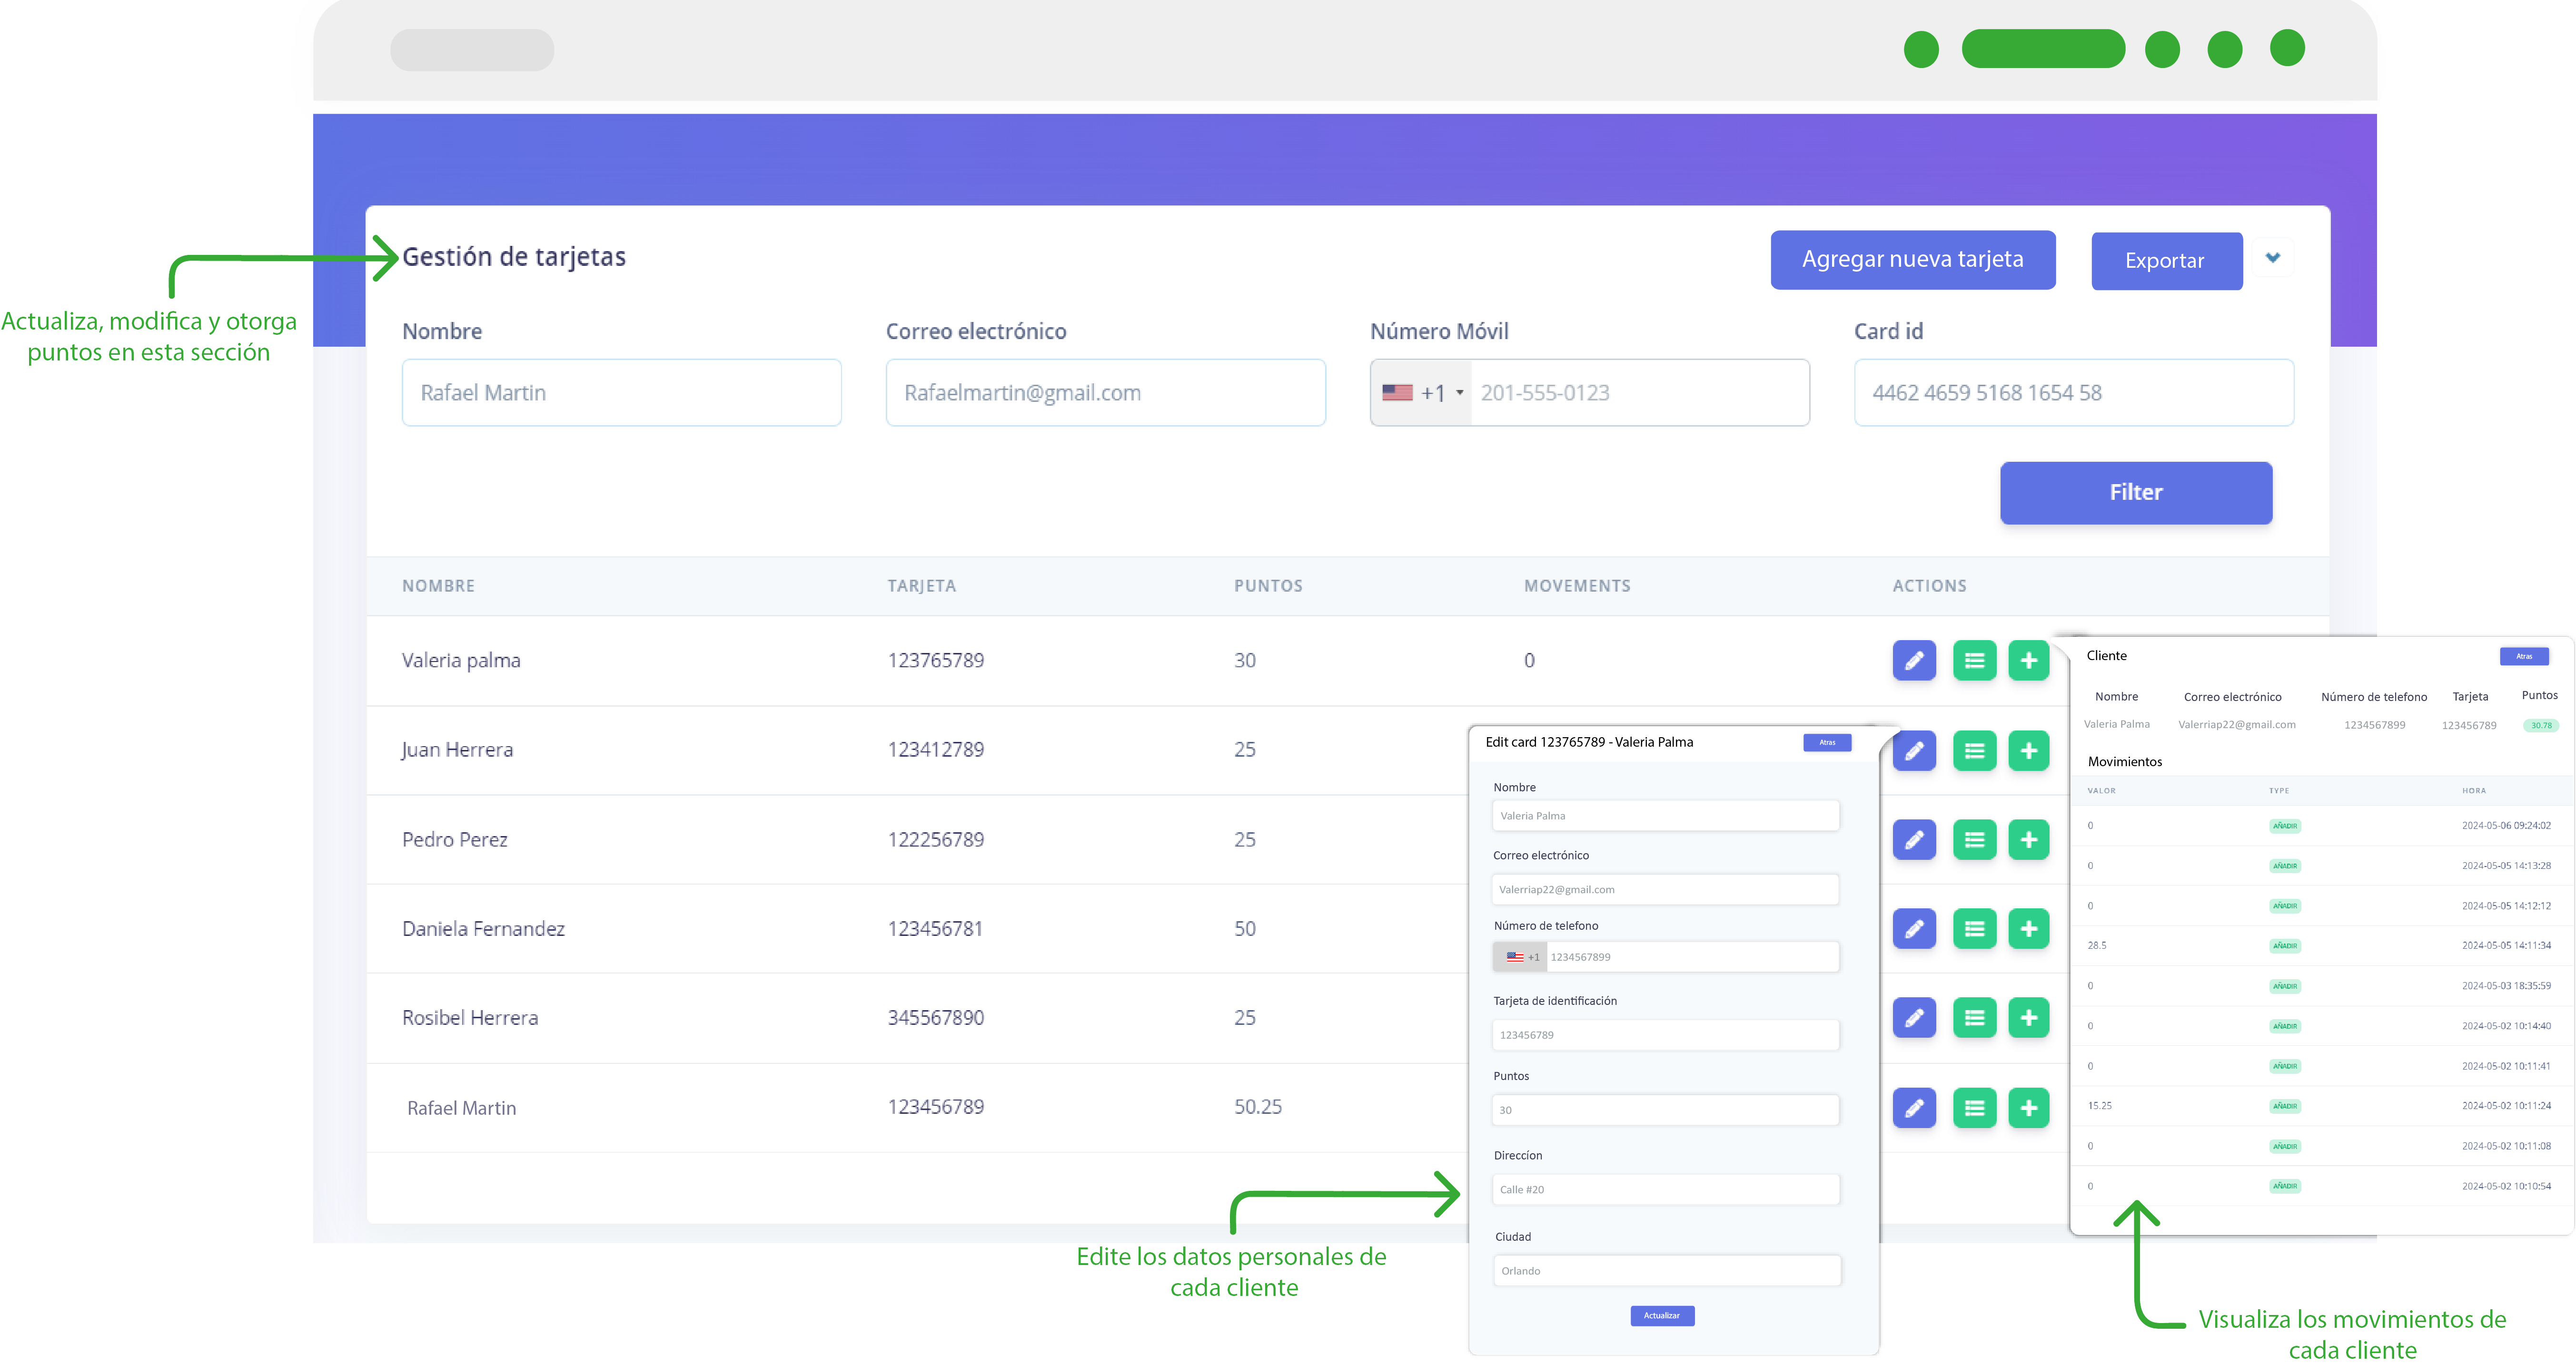The width and height of the screenshot is (2576, 1363).
Task: Click edit pencil icon for Valeria palma
Action: [x=1913, y=661]
